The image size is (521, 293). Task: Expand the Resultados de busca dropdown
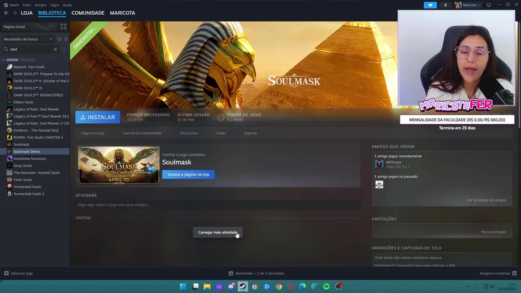28,39
